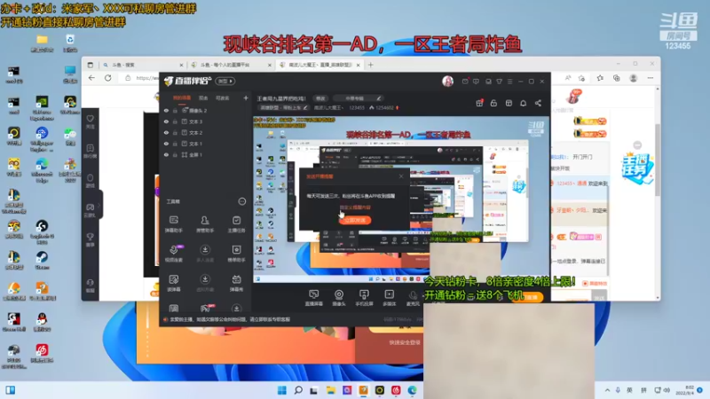Toggle visibility of the 文本 2 source
This screenshot has width=710, height=399.
166,132
